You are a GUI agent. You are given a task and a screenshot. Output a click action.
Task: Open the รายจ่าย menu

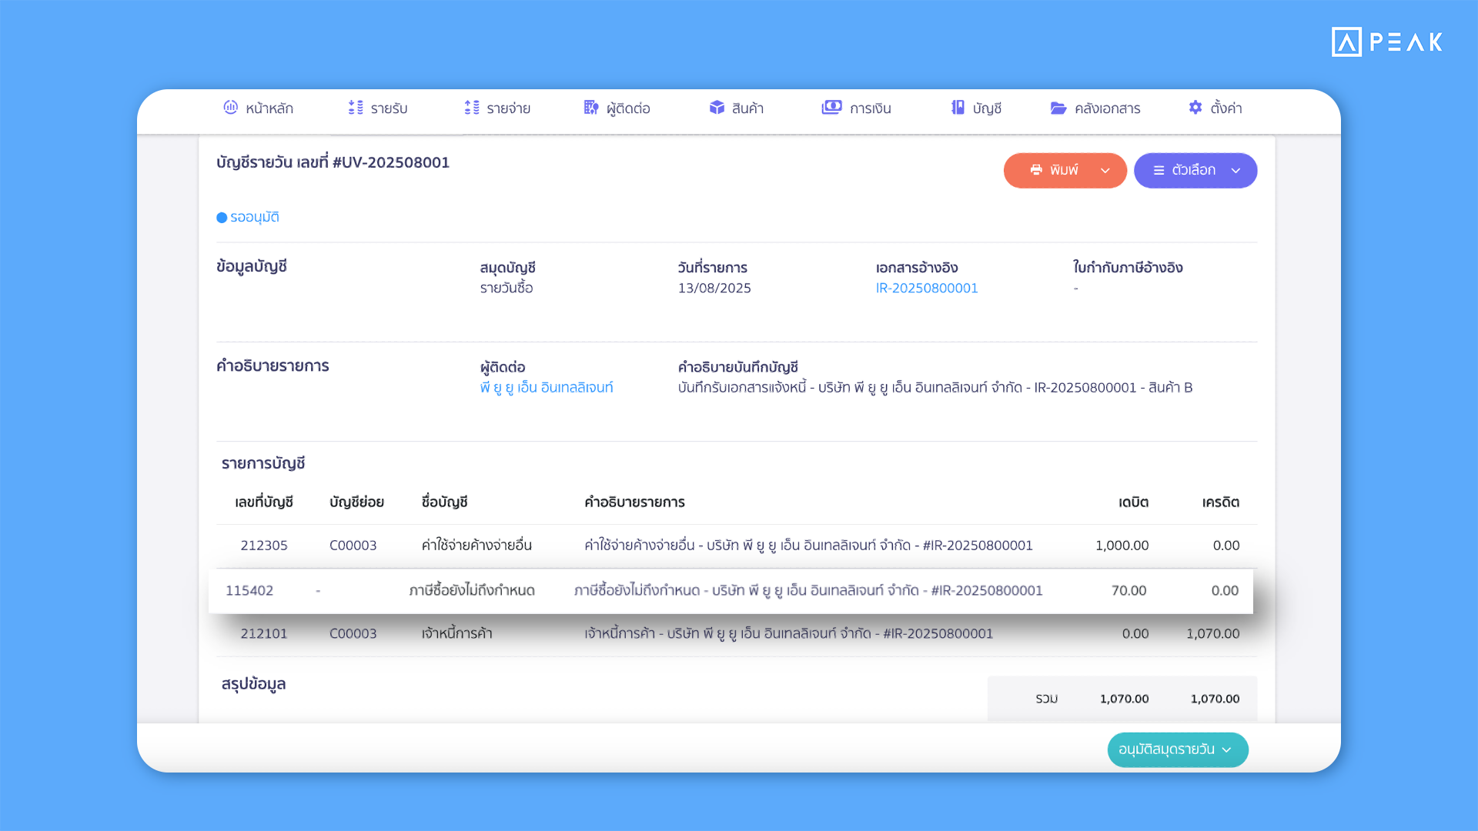[x=497, y=108]
